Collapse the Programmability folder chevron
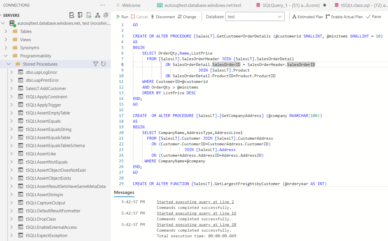Image resolution: width=388 pixels, height=241 pixels. [x=6, y=56]
